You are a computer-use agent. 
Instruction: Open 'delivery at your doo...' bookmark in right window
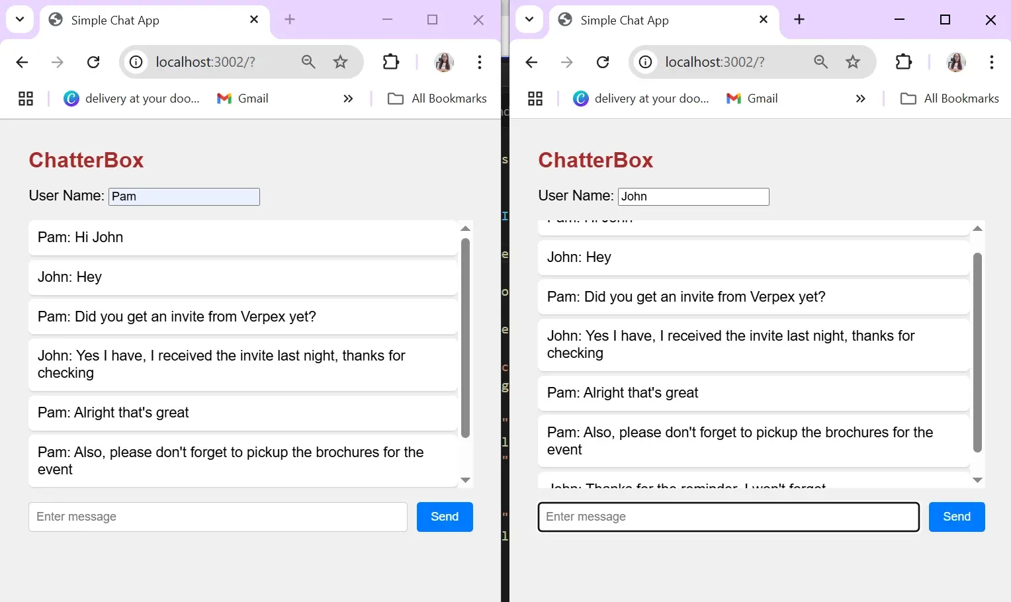pyautogui.click(x=641, y=99)
